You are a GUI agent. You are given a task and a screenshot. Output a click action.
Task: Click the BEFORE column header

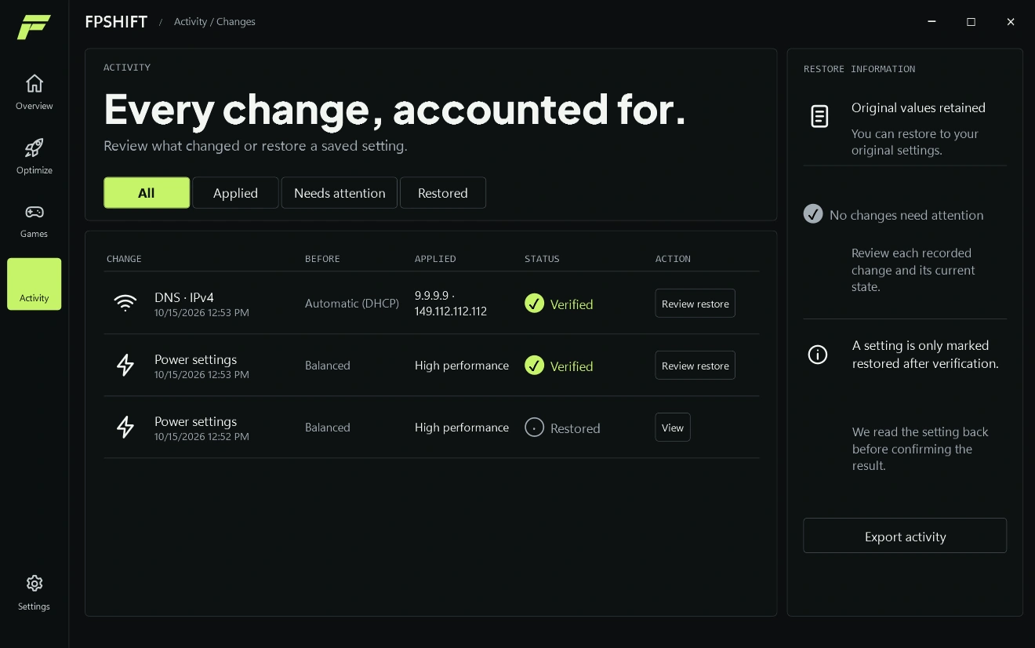pyautogui.click(x=321, y=259)
